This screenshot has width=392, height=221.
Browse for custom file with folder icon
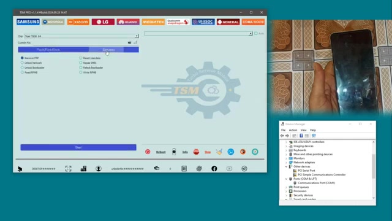coord(129,42)
